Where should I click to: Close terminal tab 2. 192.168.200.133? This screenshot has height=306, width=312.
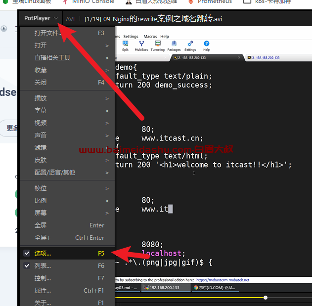(x=239, y=57)
